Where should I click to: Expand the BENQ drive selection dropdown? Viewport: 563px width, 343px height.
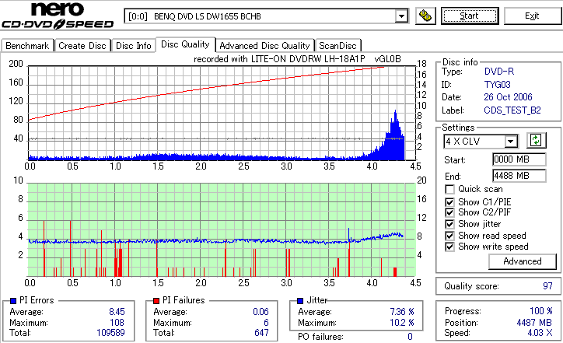[x=401, y=16]
